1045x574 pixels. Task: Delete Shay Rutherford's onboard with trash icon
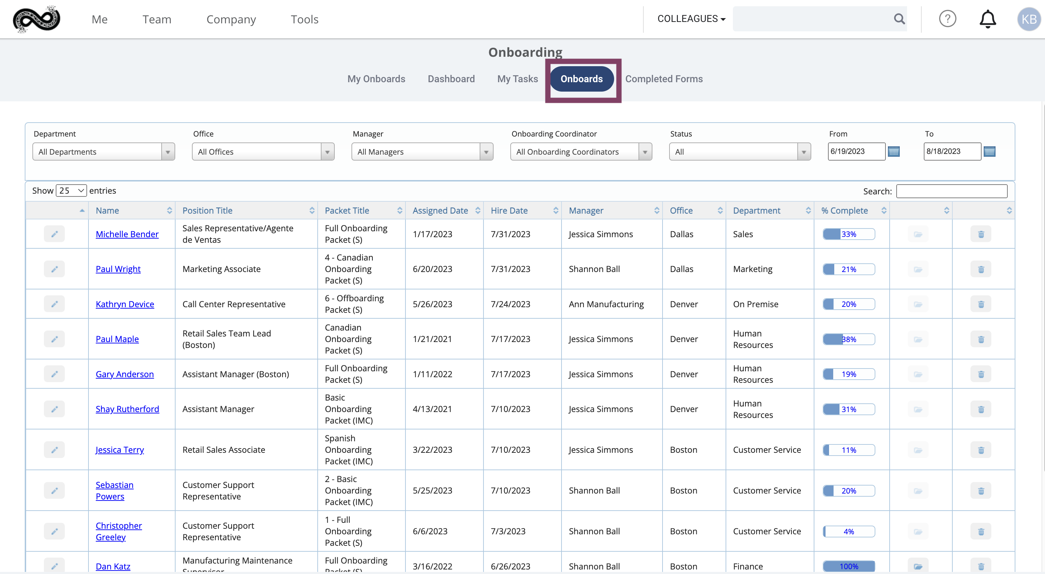click(x=981, y=409)
